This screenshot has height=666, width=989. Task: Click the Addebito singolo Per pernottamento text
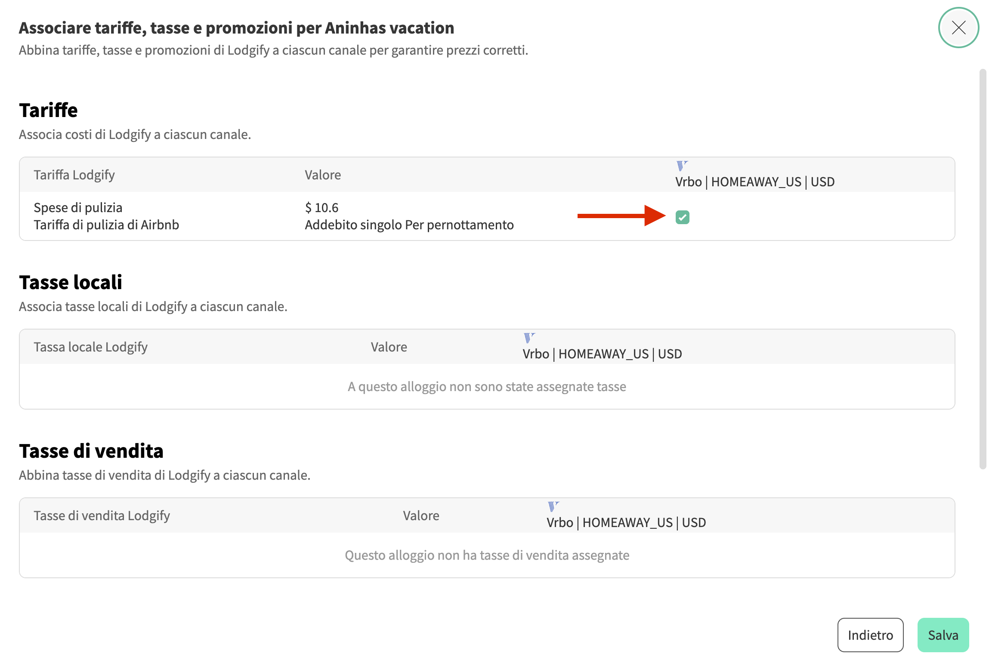pyautogui.click(x=409, y=225)
